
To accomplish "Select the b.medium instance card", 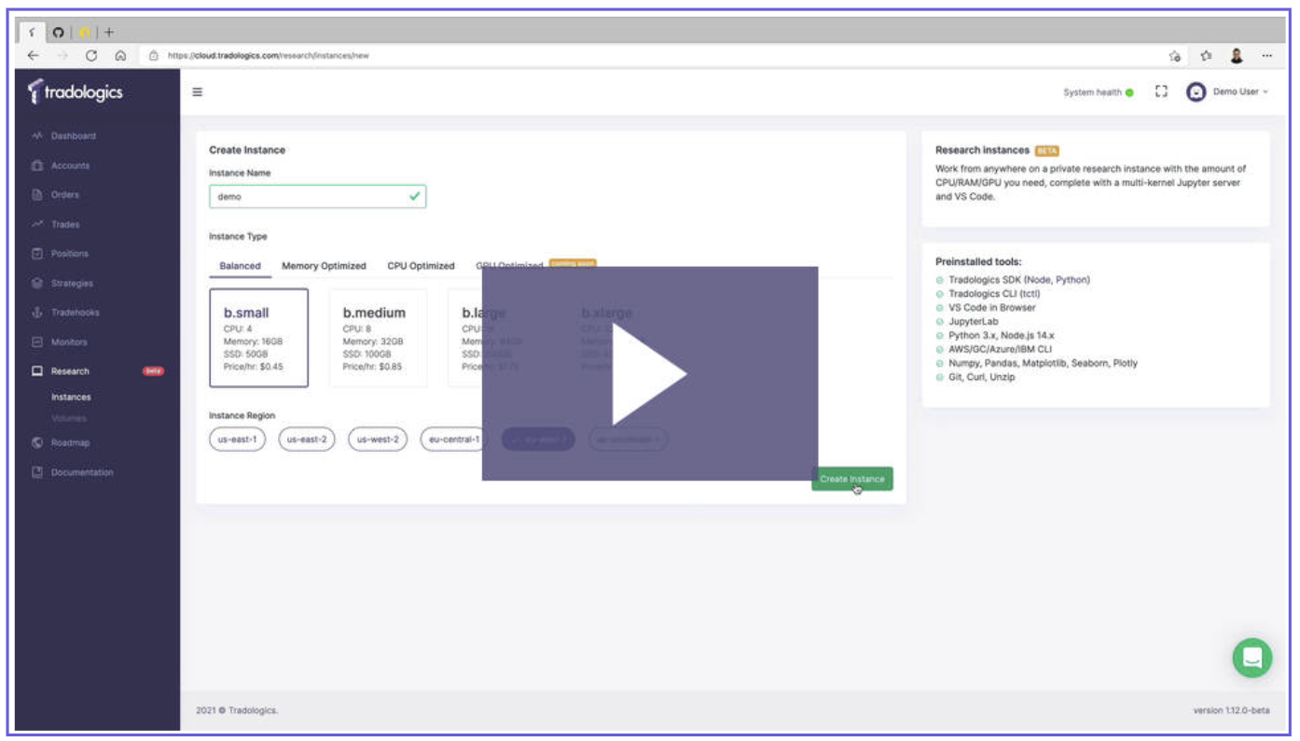I will pyautogui.click(x=378, y=338).
